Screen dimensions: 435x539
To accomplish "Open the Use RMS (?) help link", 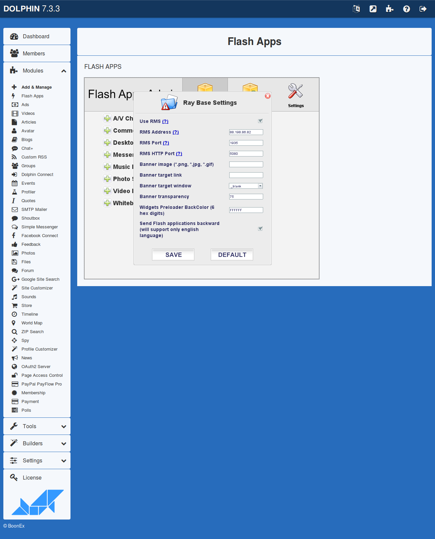I will tap(165, 121).
